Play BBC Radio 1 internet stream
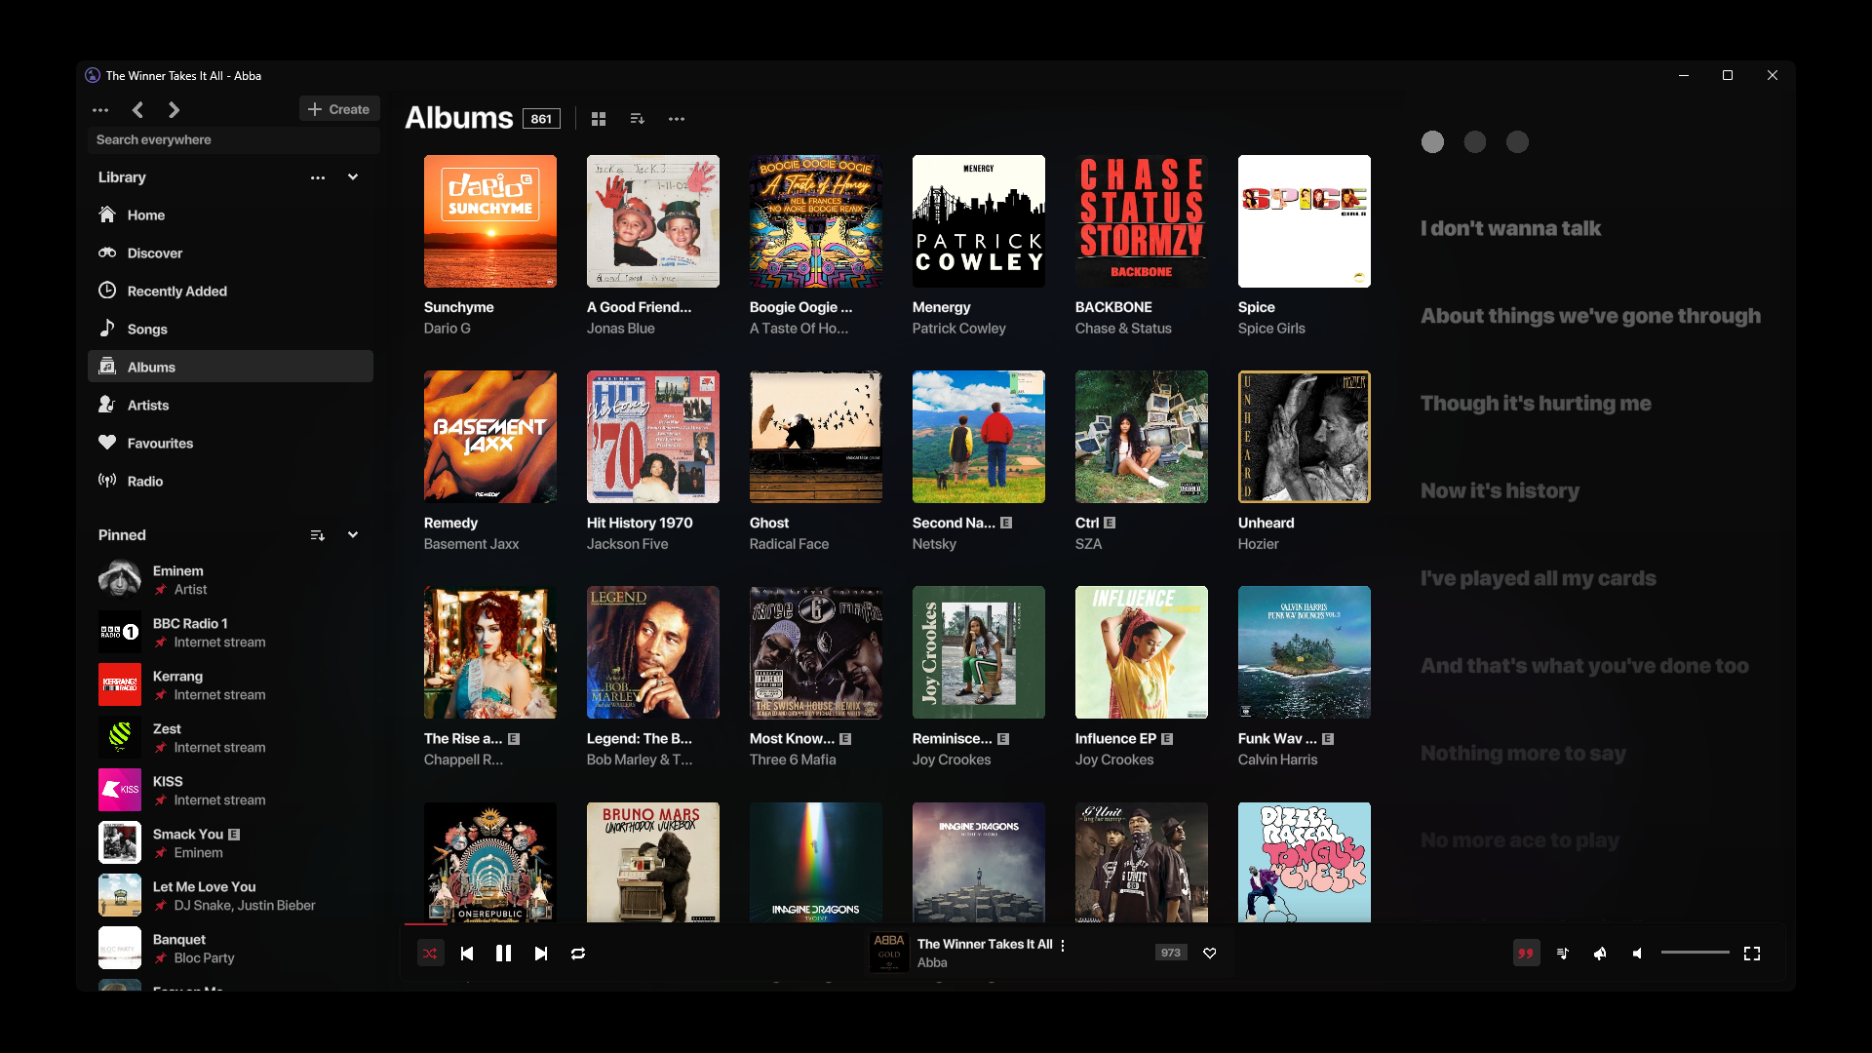This screenshot has height=1053, width=1872. coord(230,632)
